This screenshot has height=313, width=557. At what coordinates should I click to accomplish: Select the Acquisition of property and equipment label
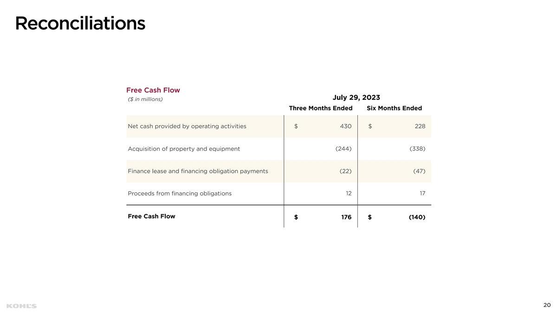click(184, 149)
